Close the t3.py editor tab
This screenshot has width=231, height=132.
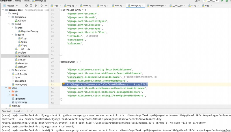[x=61, y=5]
